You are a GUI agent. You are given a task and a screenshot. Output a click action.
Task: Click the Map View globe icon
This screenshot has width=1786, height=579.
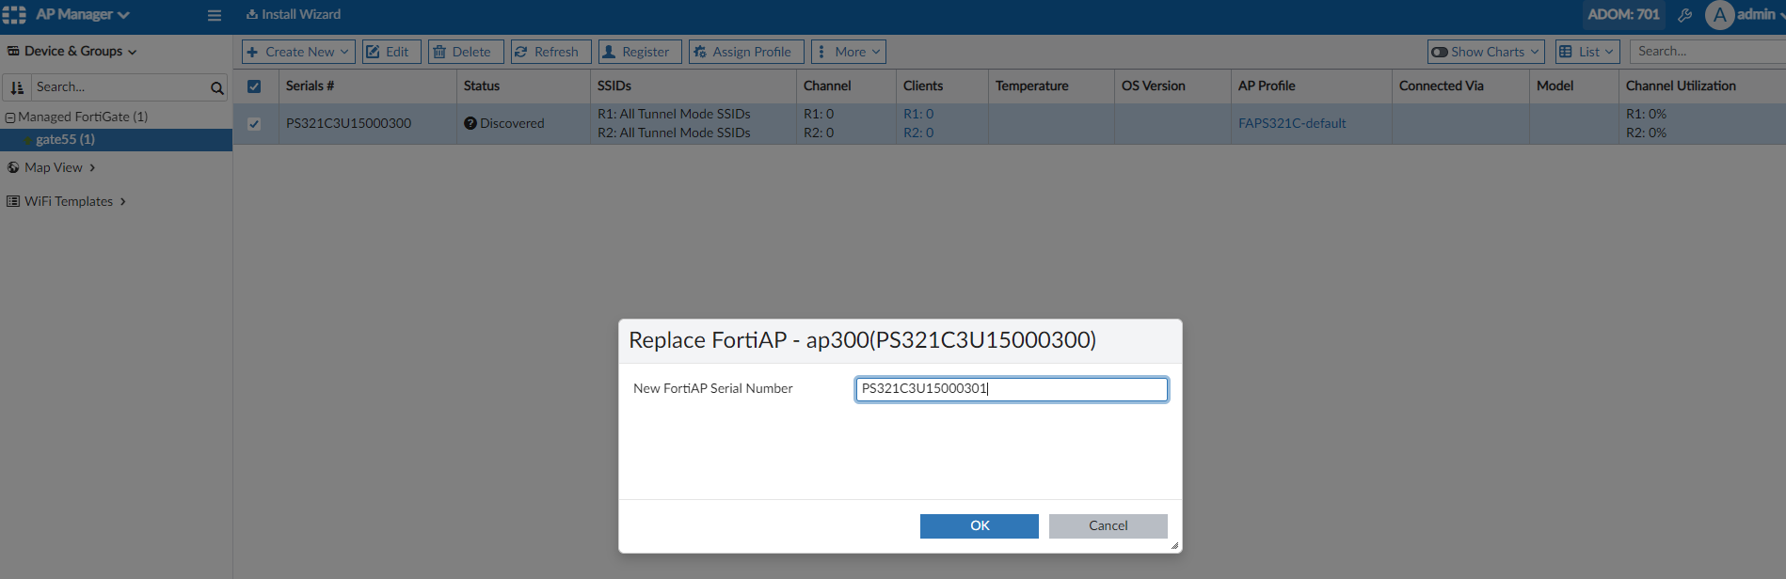pyautogui.click(x=13, y=167)
